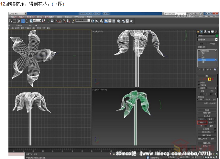Choose the Rectangular Selection Region tool
Screen dimensions: 220x159
(x=14, y=21)
